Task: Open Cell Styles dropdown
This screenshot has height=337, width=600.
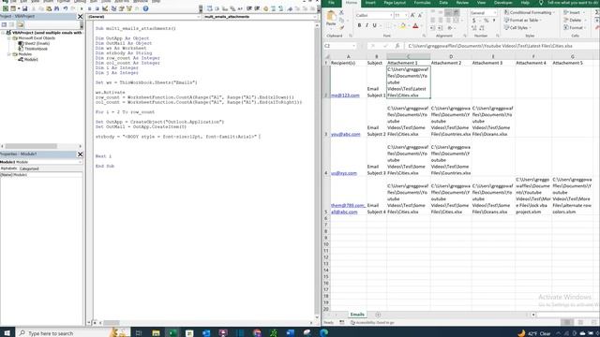Action: click(517, 28)
